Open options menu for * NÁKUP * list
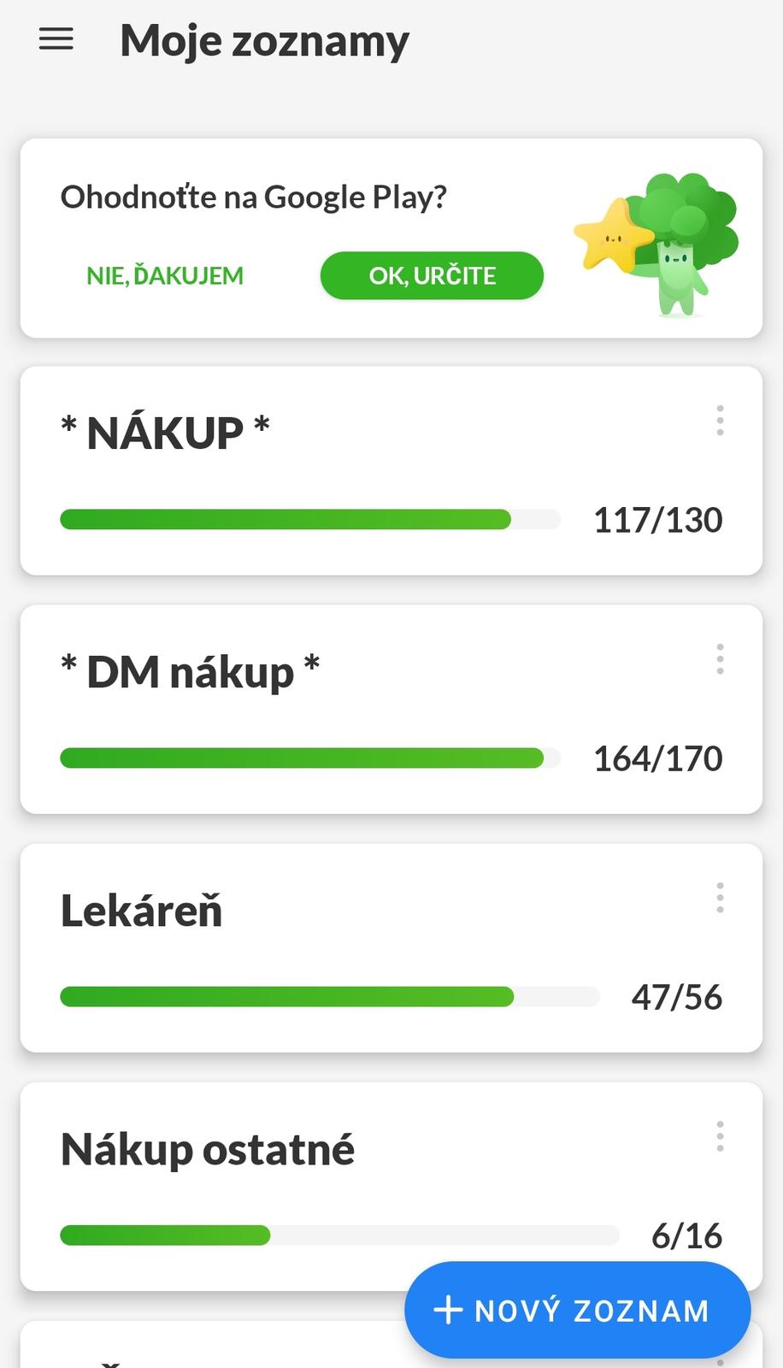Viewport: 783px width, 1368px height. tap(720, 421)
